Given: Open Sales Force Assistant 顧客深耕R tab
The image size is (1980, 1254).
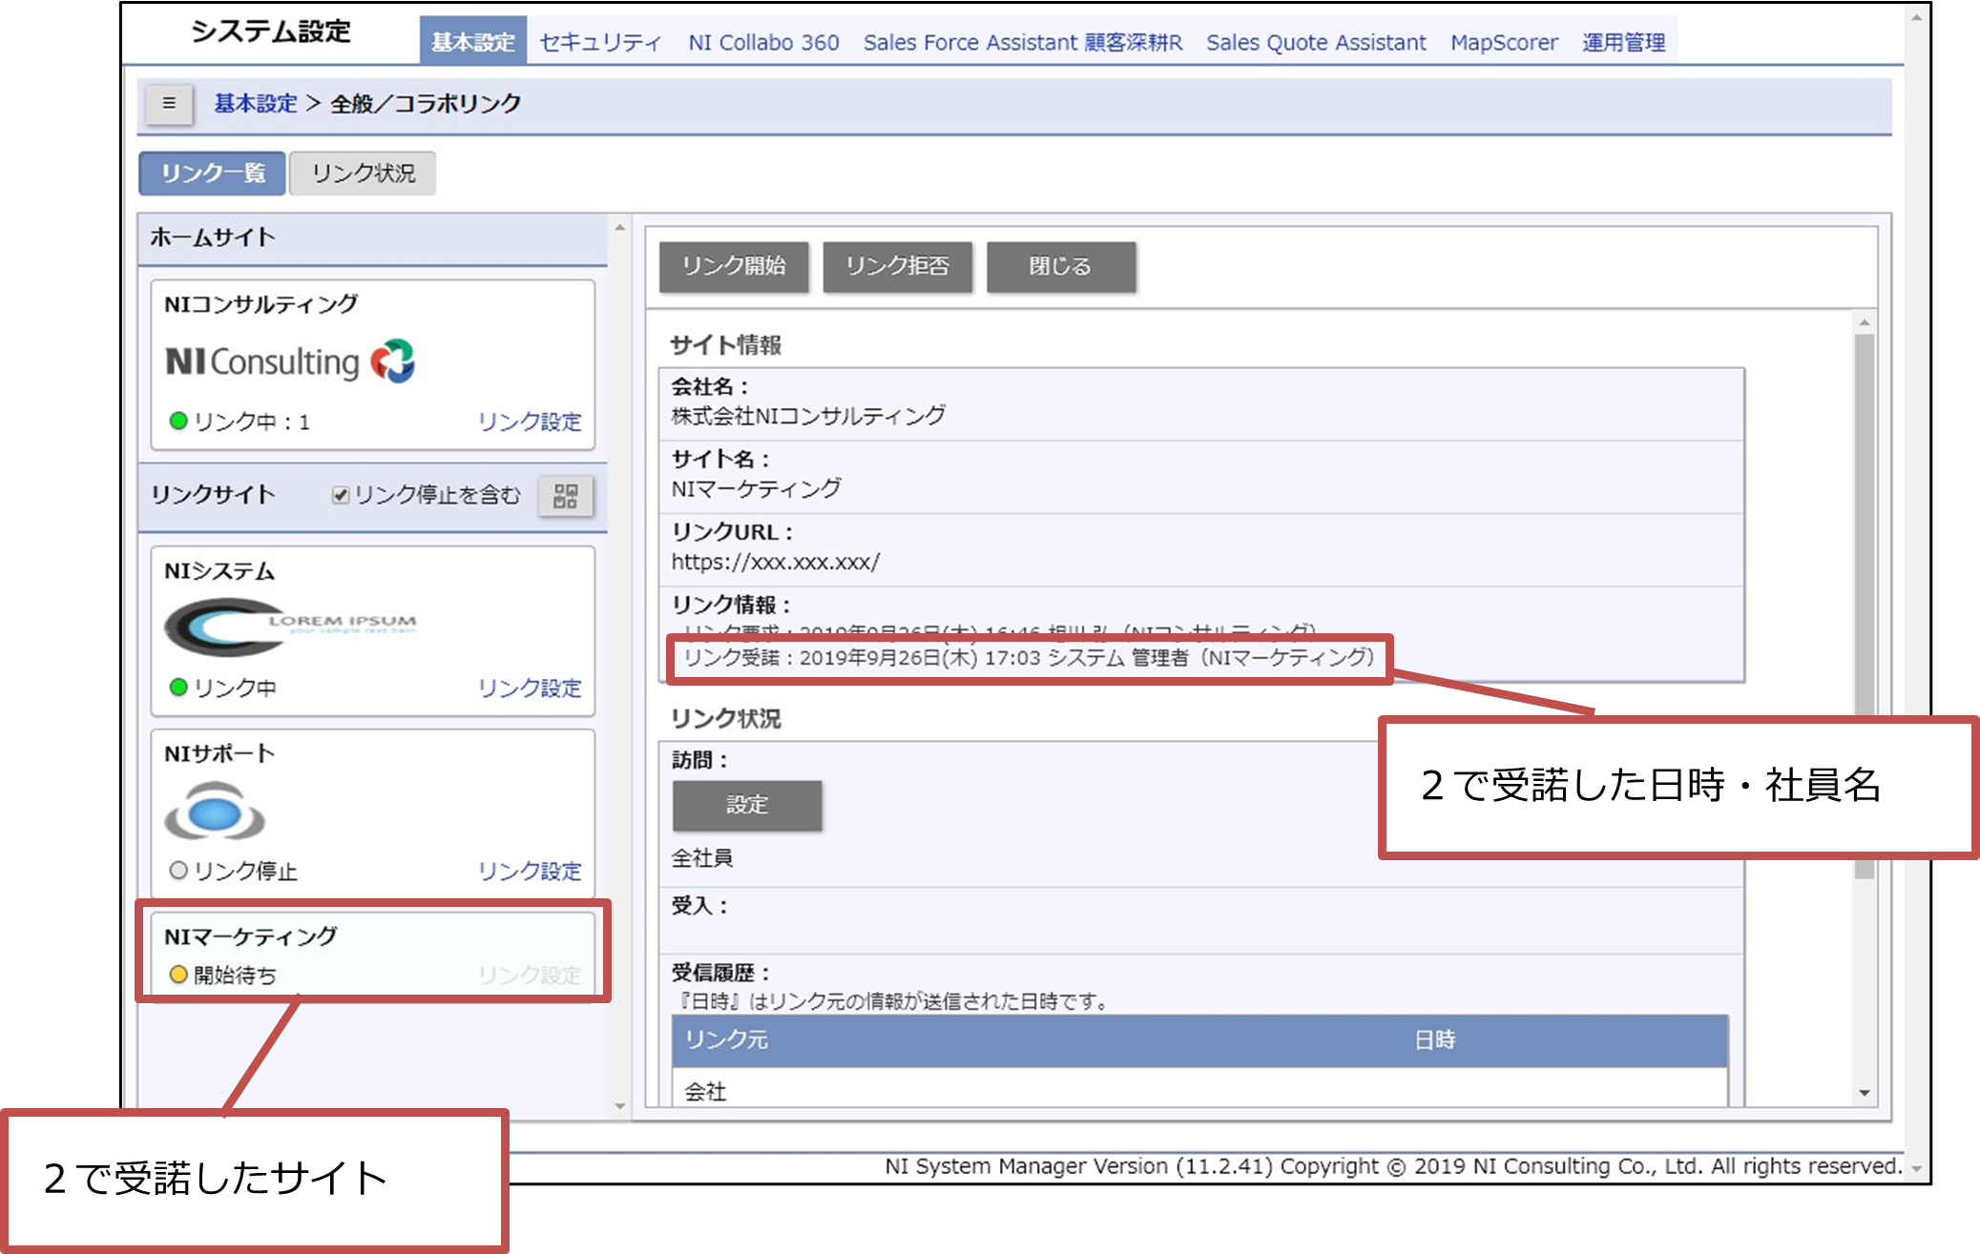Looking at the screenshot, I should click(1023, 42).
